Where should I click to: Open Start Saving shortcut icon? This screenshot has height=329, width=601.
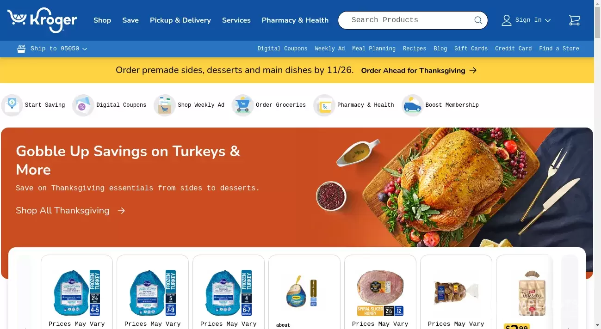coord(12,105)
